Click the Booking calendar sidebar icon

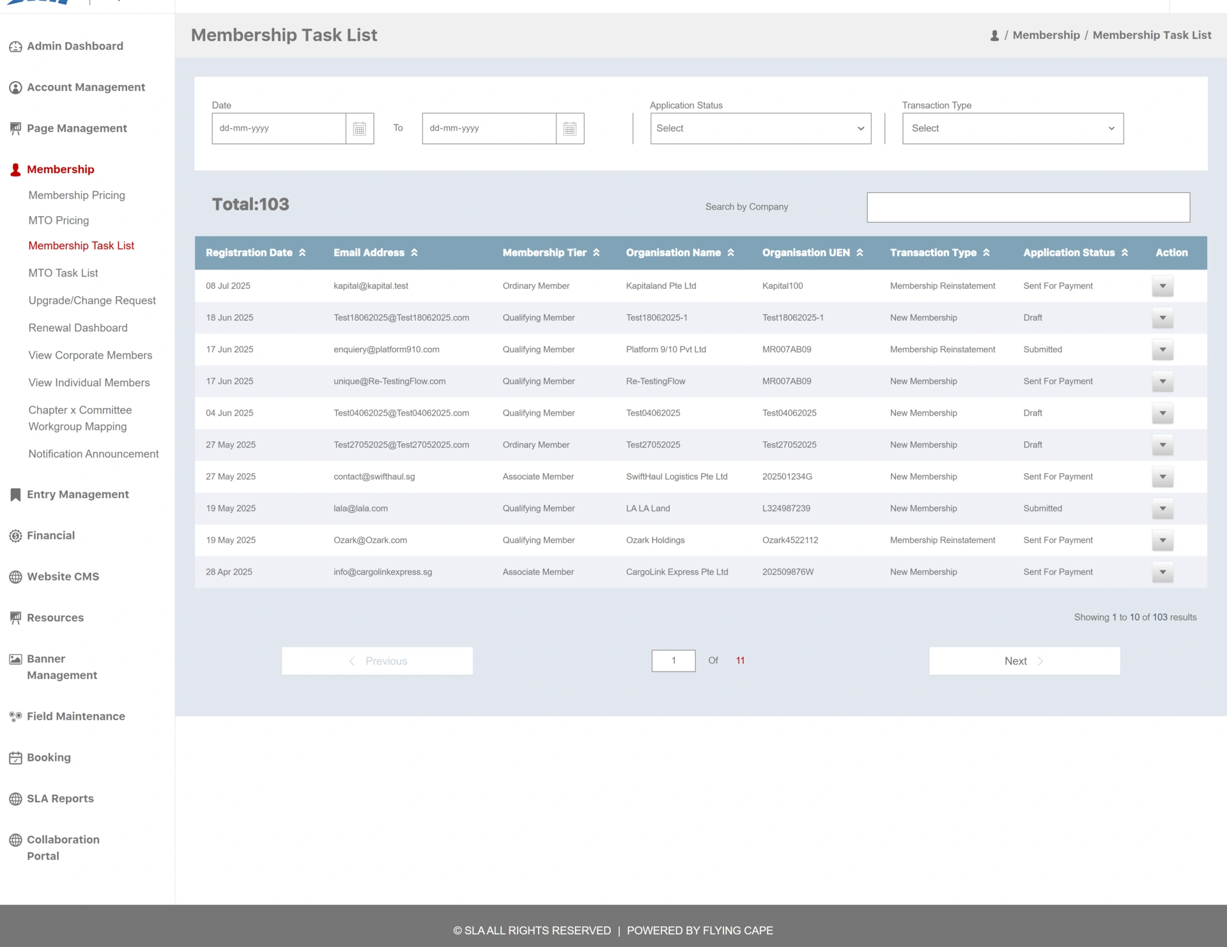coord(15,758)
